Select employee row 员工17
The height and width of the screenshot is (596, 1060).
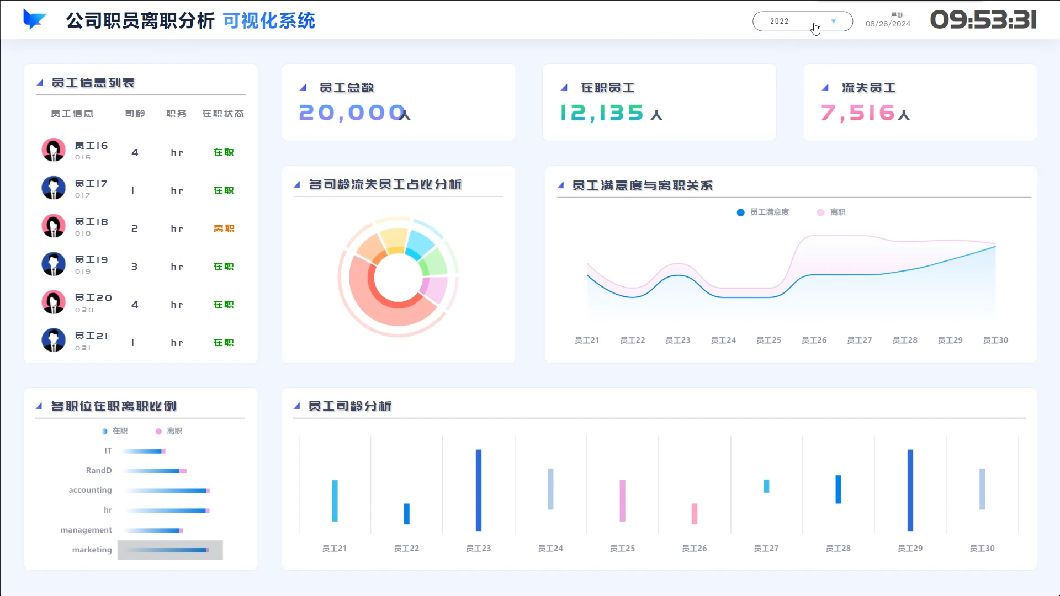click(141, 188)
